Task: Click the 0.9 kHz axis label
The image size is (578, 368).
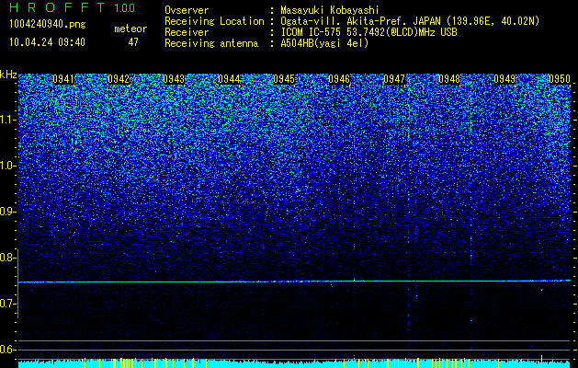Action: coord(8,212)
